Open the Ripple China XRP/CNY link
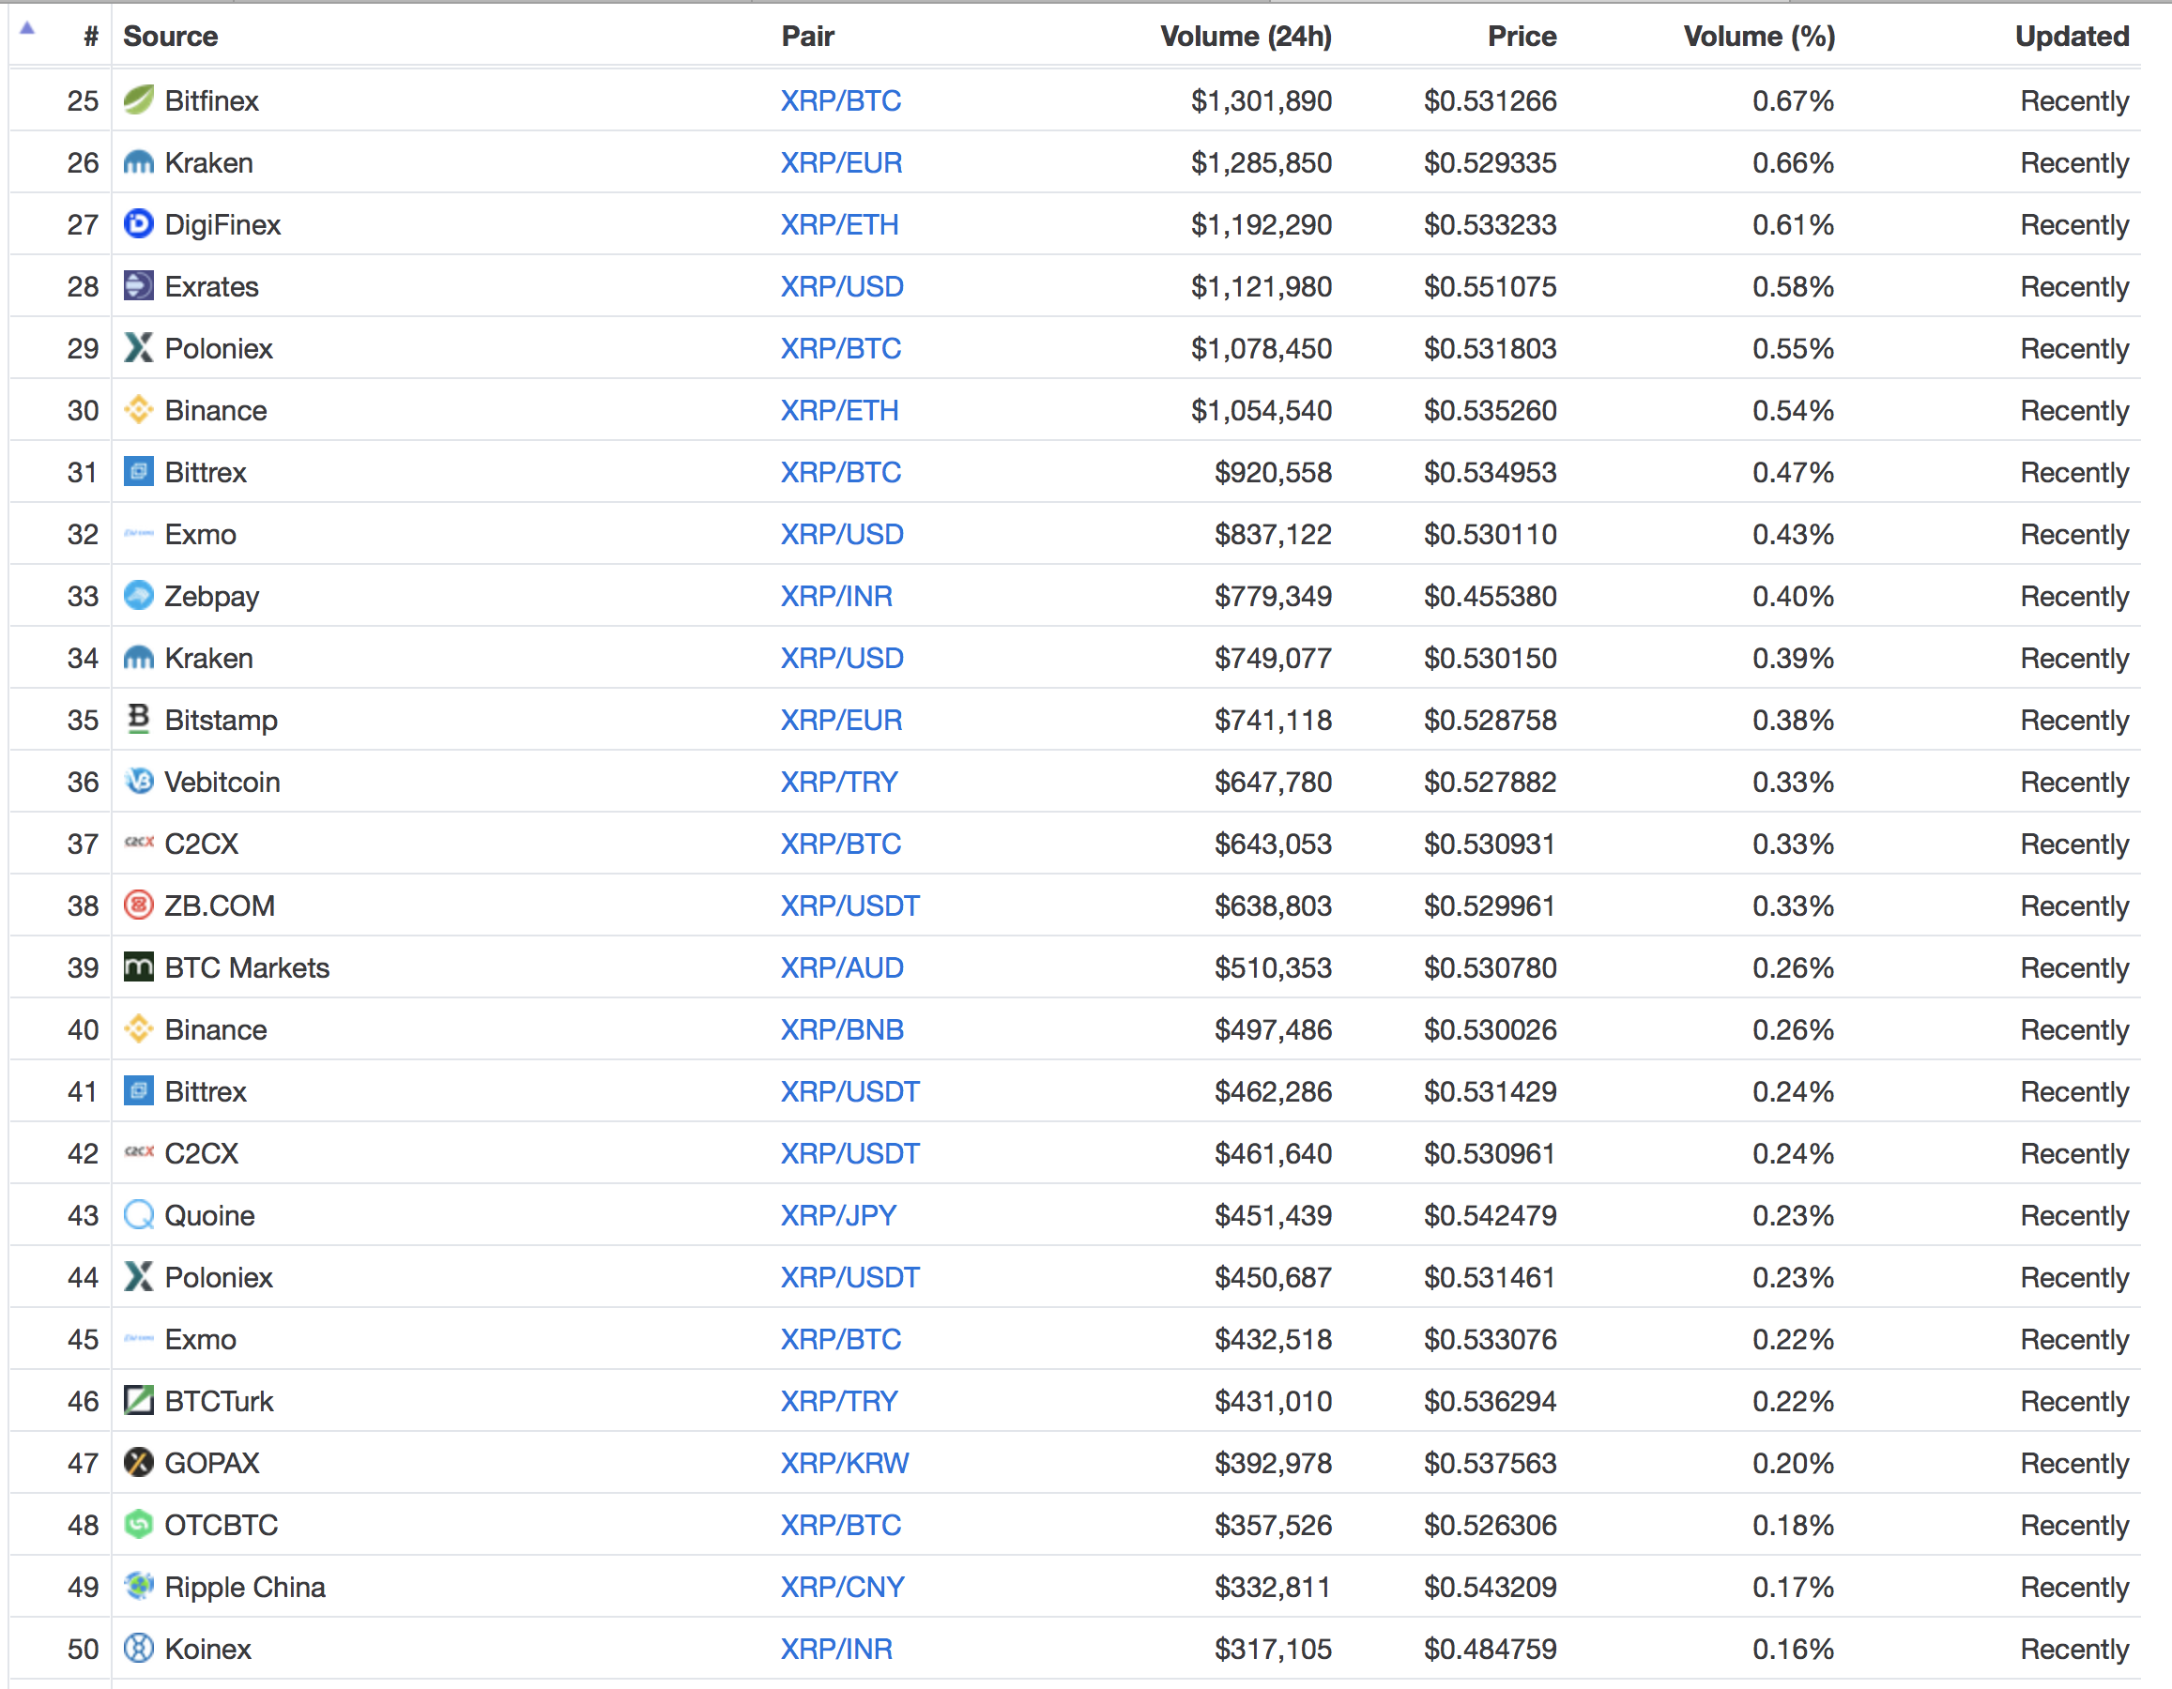This screenshot has height=1689, width=2172. tap(842, 1588)
